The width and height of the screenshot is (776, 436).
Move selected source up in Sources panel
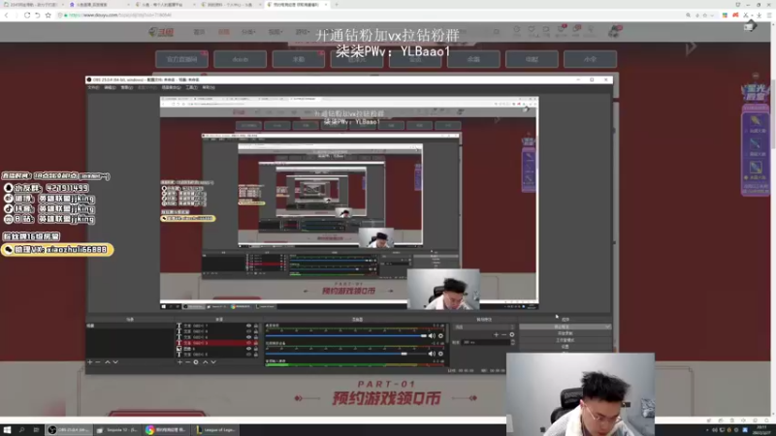(205, 362)
